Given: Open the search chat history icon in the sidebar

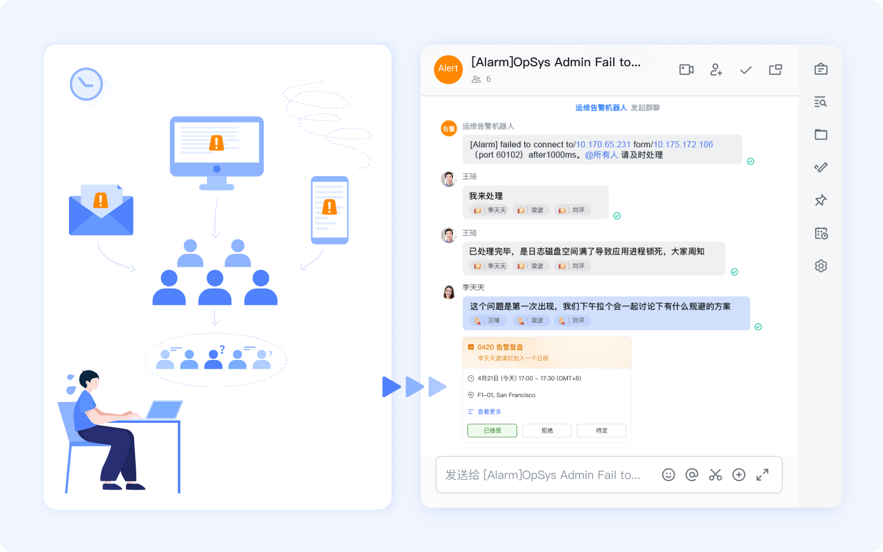Looking at the screenshot, I should (x=821, y=102).
